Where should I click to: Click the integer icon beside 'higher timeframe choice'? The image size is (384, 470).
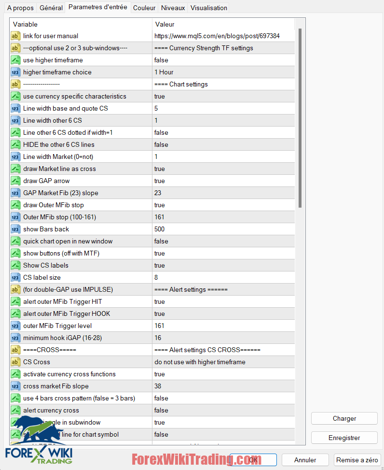pyautogui.click(x=15, y=72)
